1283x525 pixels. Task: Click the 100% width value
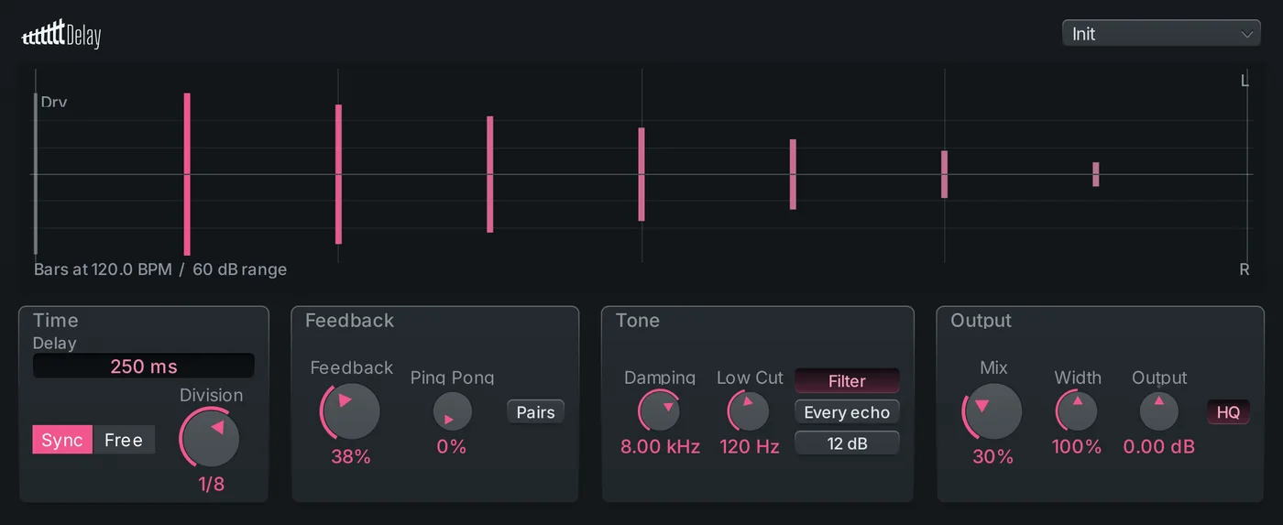pyautogui.click(x=1078, y=447)
